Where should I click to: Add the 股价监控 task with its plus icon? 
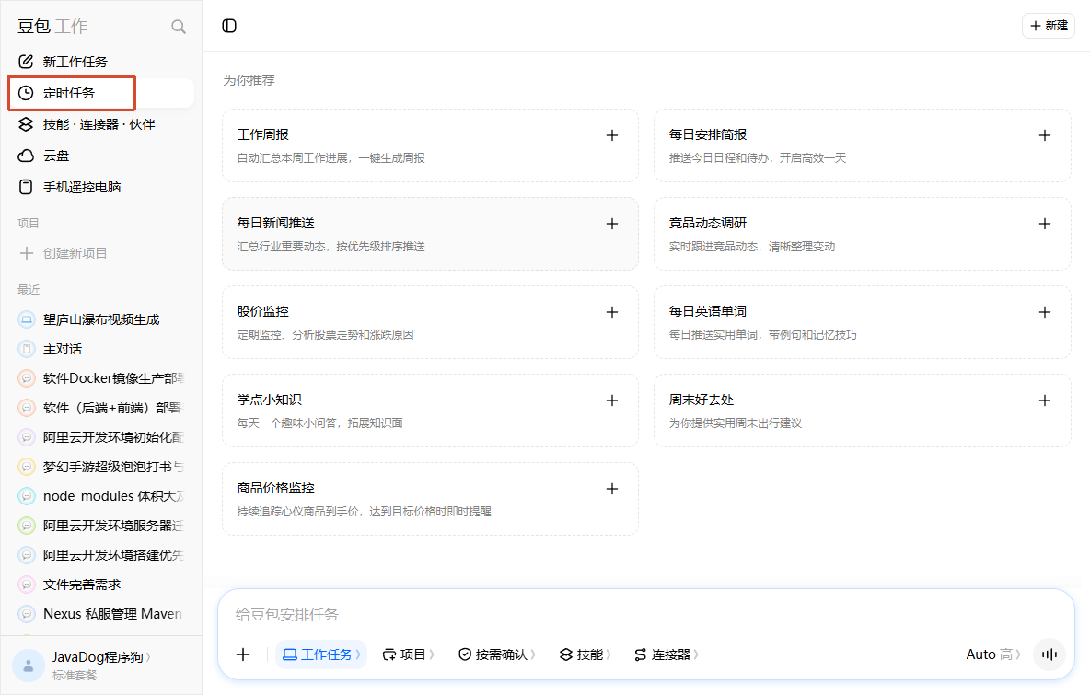coord(611,312)
